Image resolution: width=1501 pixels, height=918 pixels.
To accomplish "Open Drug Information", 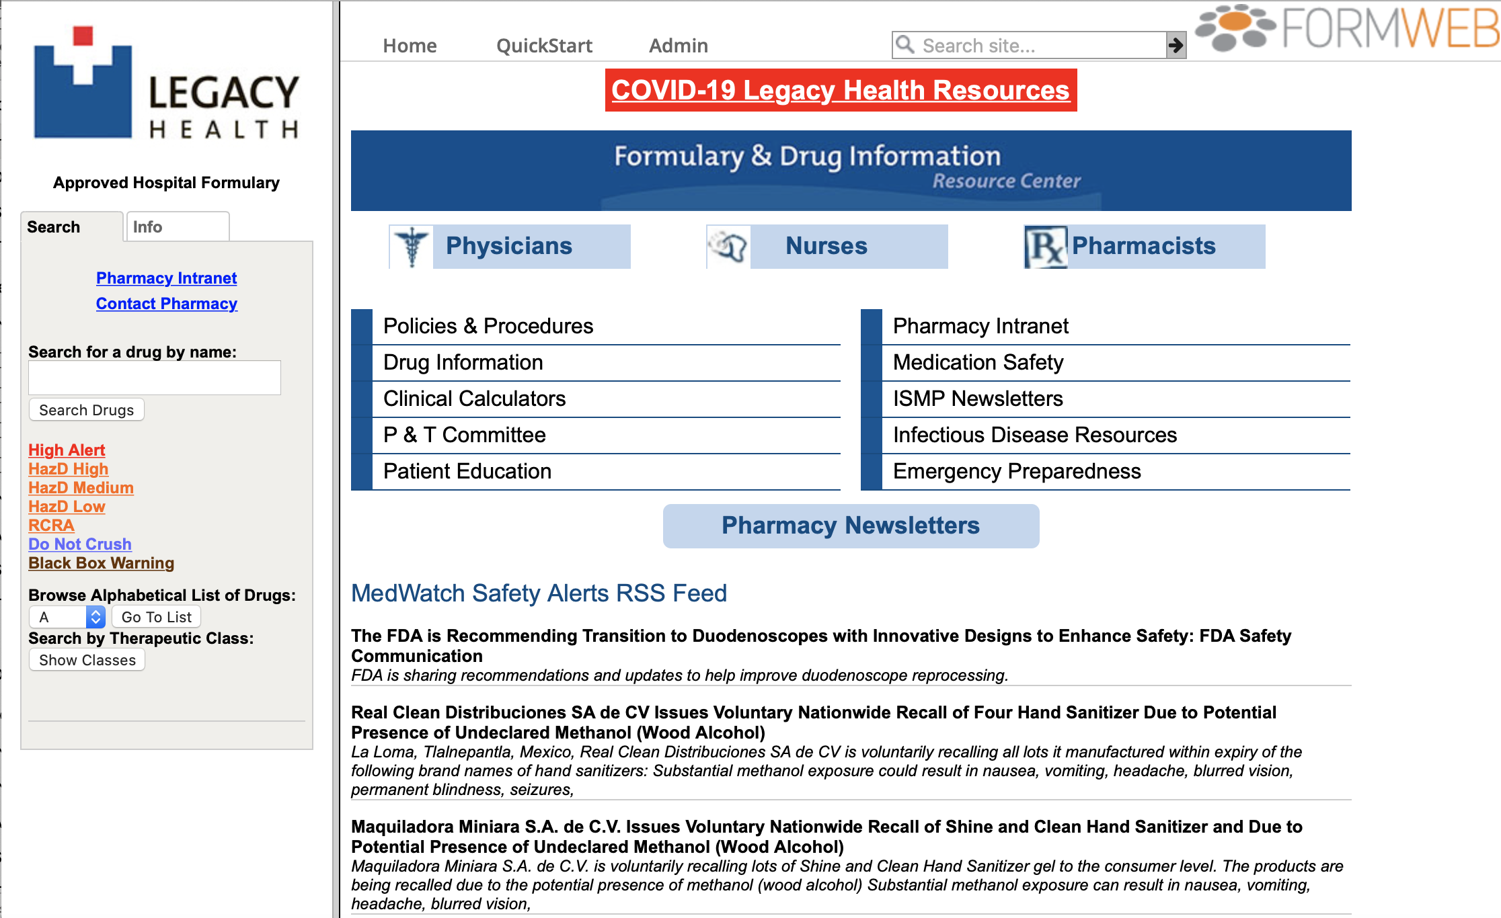I will coord(596,363).
